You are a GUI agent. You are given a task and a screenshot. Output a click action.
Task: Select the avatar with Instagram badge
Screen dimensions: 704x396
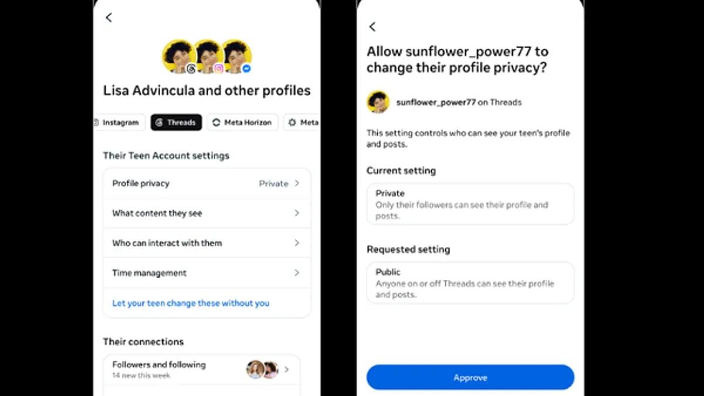(208, 56)
